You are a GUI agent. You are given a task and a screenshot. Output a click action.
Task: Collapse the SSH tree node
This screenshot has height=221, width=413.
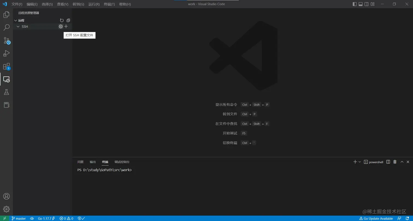[18, 26]
